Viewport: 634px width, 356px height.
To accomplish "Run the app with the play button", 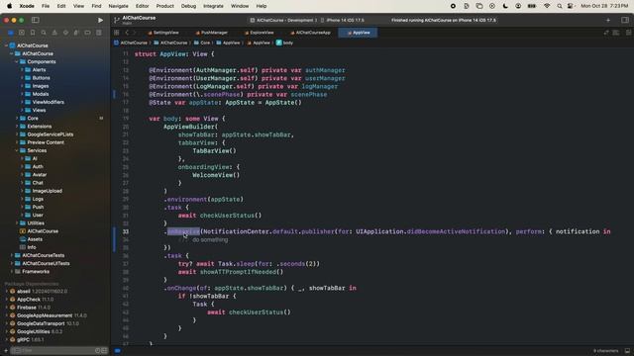I will [100, 20].
